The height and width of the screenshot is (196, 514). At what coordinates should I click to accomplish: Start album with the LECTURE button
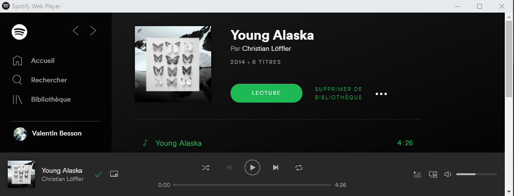[266, 93]
